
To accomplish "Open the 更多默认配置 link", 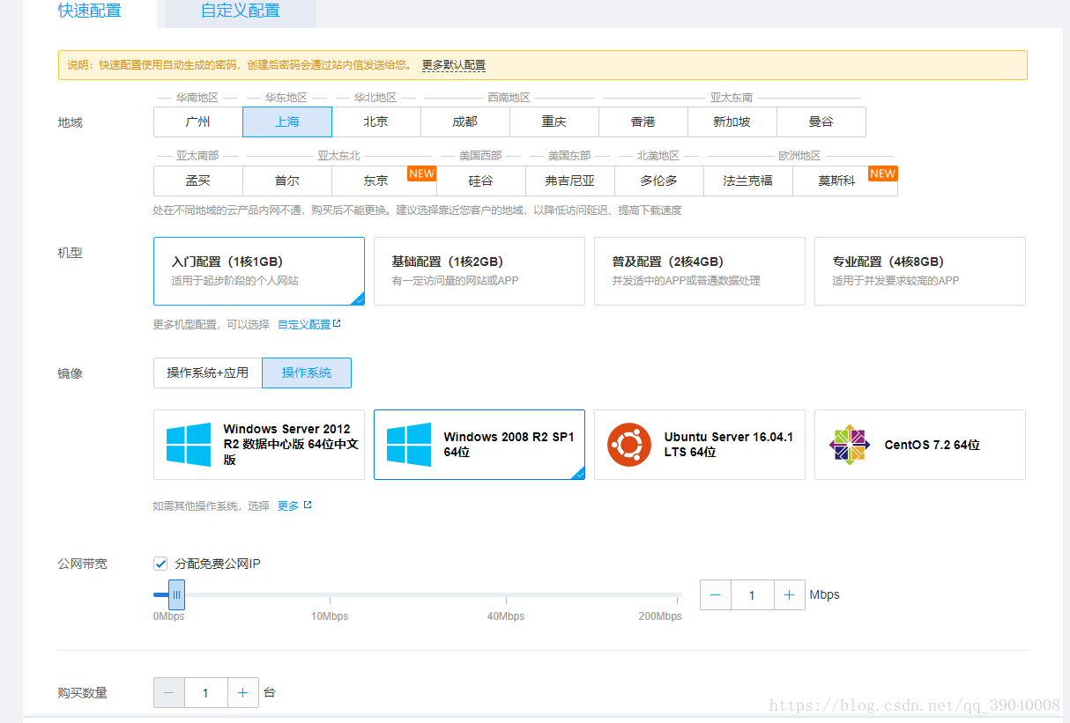I will pos(453,65).
